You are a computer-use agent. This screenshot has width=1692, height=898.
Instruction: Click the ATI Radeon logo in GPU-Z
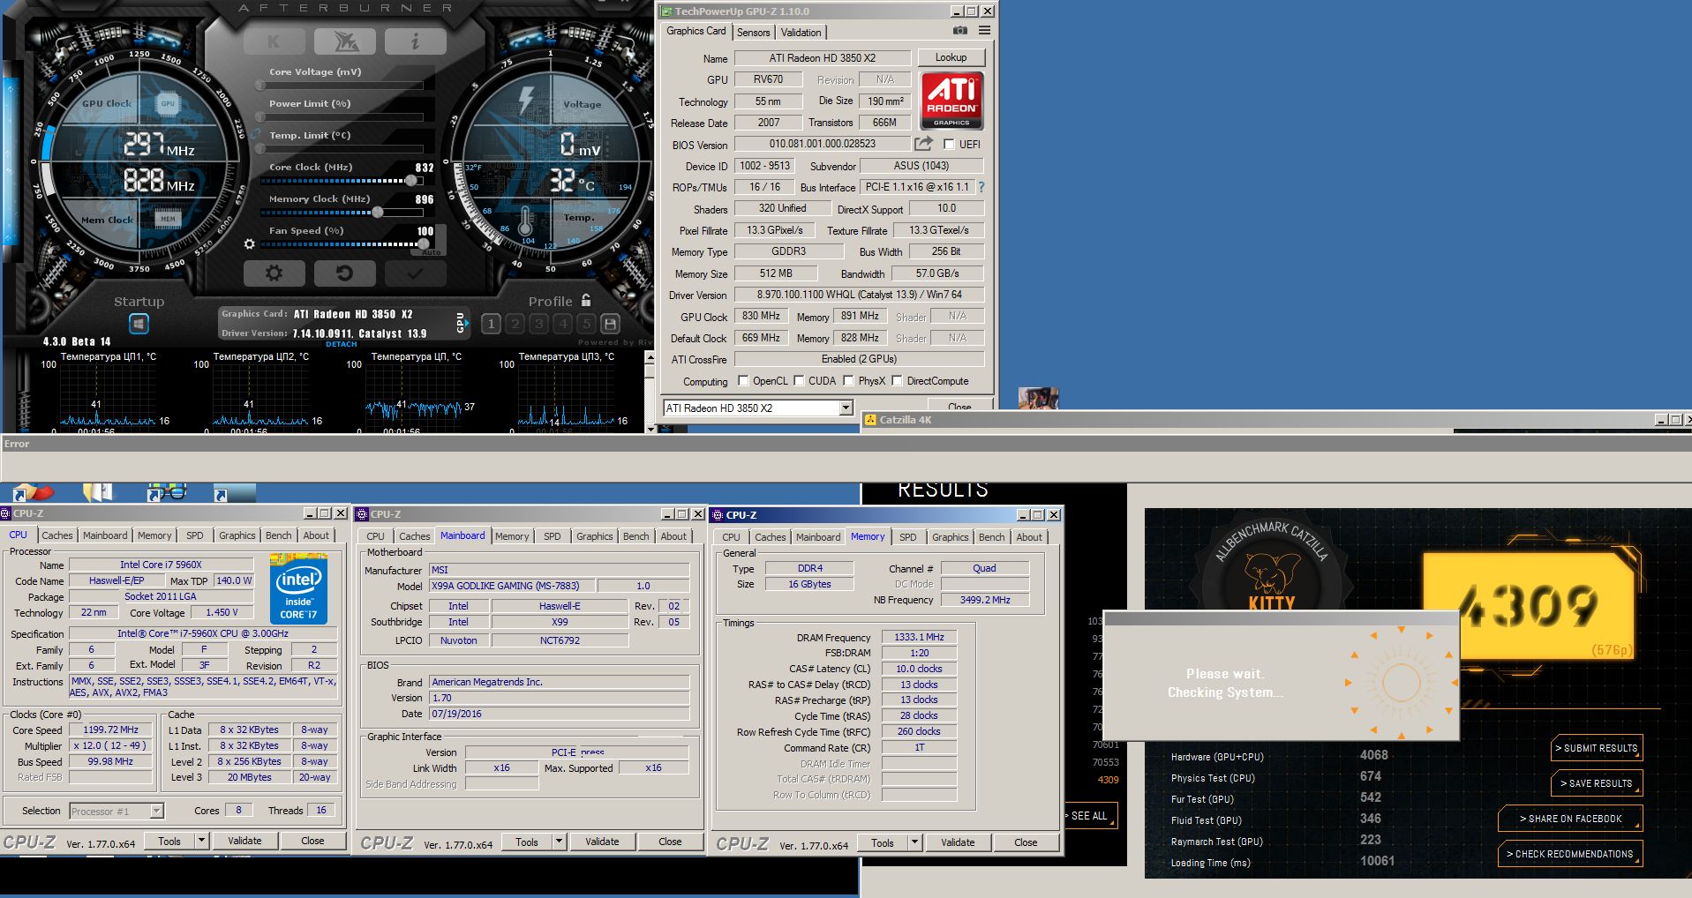951,101
